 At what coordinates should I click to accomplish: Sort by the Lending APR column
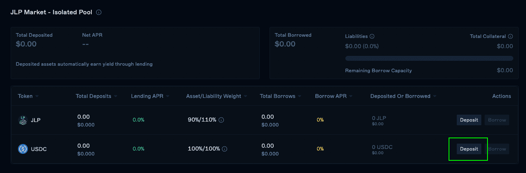150,96
